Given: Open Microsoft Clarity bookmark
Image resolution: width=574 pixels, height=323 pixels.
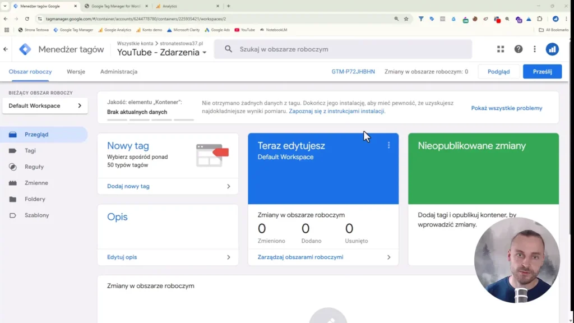Looking at the screenshot, I should pyautogui.click(x=183, y=30).
